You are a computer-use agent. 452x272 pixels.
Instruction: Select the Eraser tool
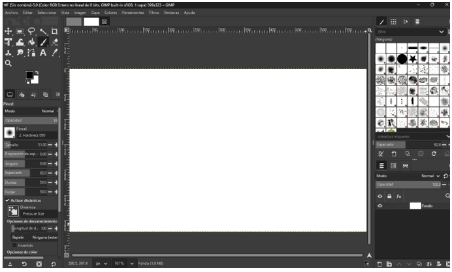[54, 42]
